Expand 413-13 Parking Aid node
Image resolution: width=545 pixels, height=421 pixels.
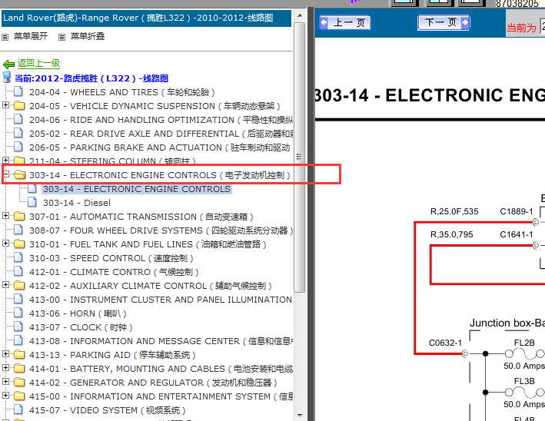(5, 354)
